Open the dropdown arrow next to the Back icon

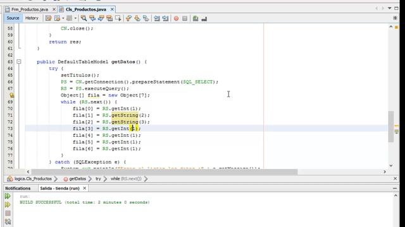point(63,18)
